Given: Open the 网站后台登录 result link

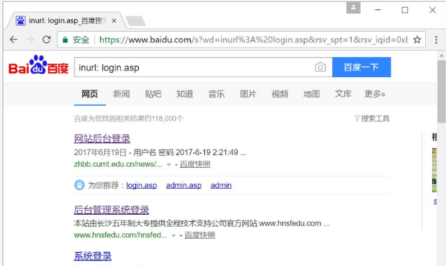Looking at the screenshot, I should click(x=102, y=139).
